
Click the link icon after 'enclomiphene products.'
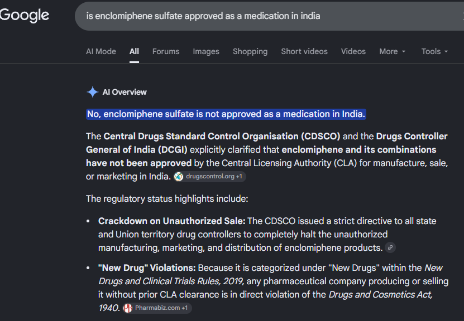pyautogui.click(x=390, y=247)
